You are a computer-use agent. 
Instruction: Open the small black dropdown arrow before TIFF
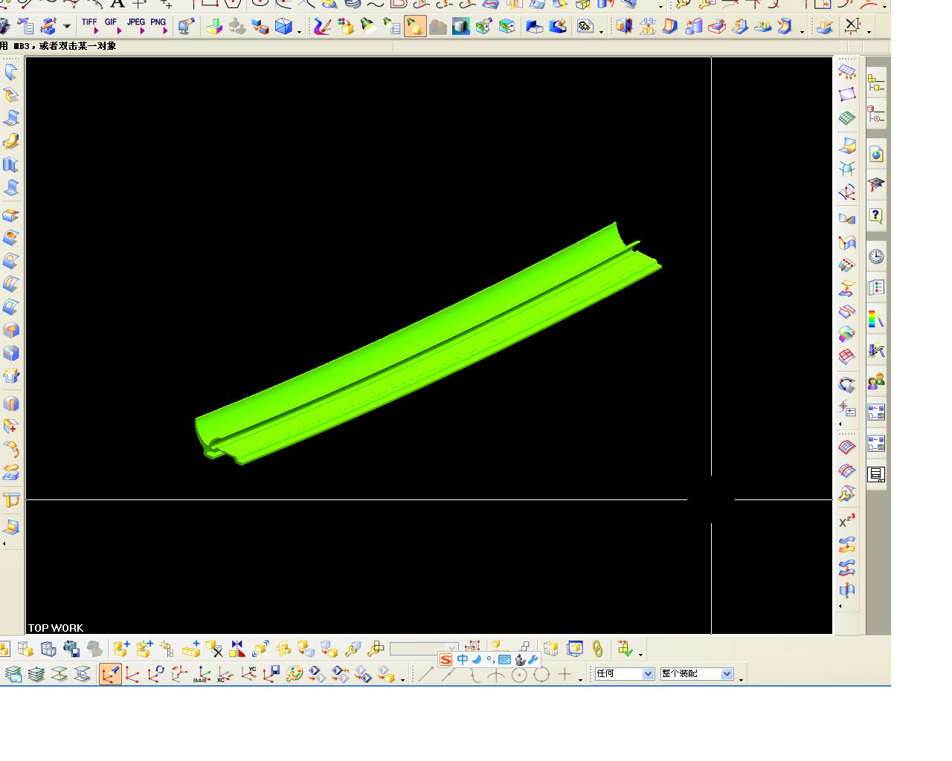pos(67,27)
